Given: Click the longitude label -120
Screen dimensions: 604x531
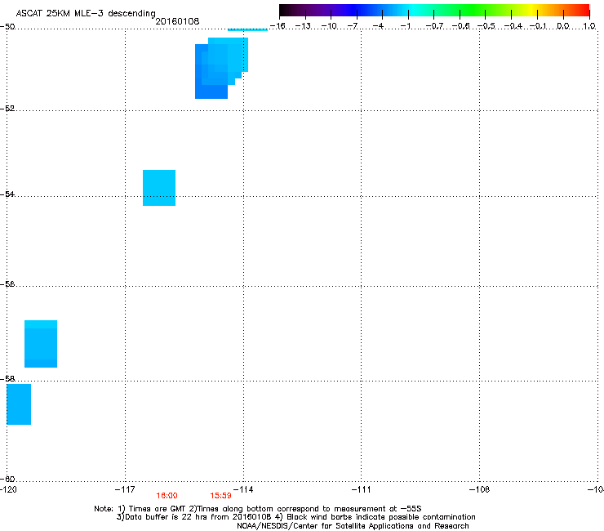Looking at the screenshot, I should tap(8, 489).
